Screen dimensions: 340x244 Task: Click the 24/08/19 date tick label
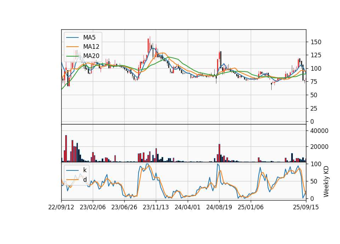[219, 207]
